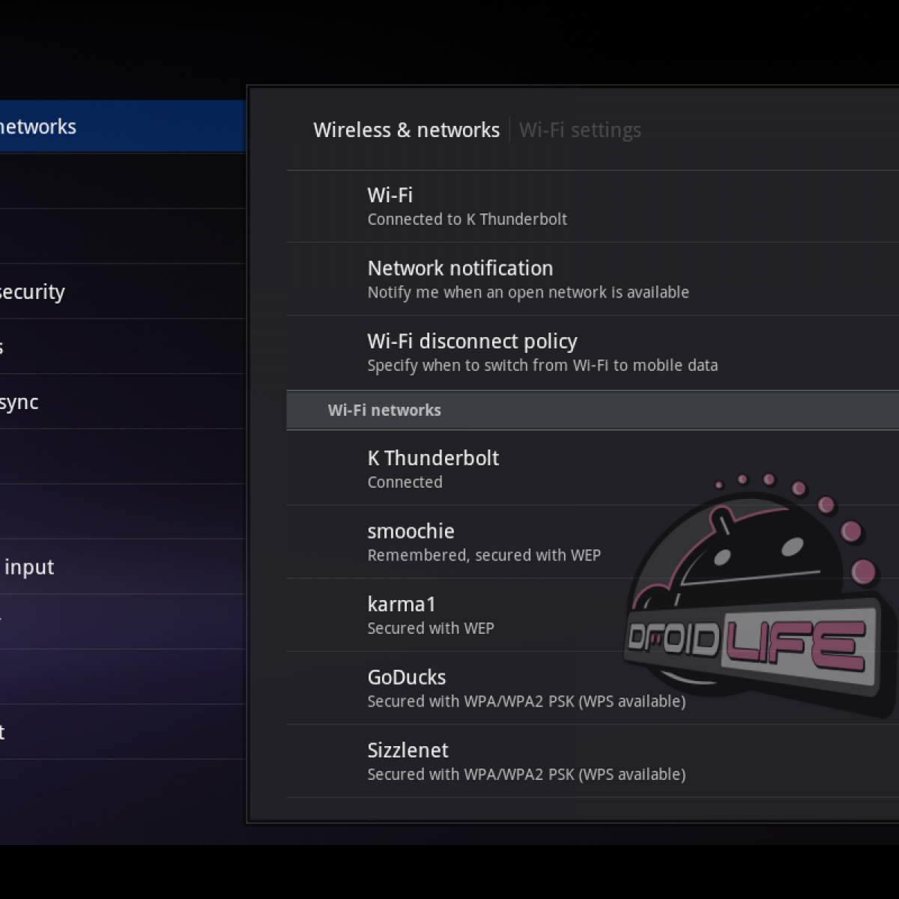Click the Wi-Fi settings breadcrumb label

click(x=580, y=130)
